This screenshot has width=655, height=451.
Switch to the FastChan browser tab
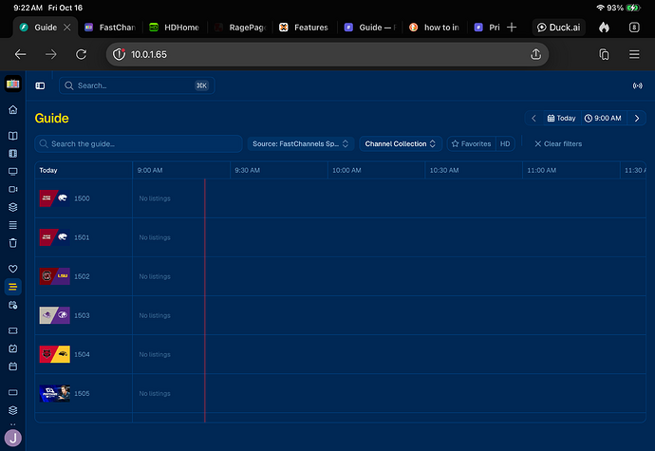[x=110, y=28]
